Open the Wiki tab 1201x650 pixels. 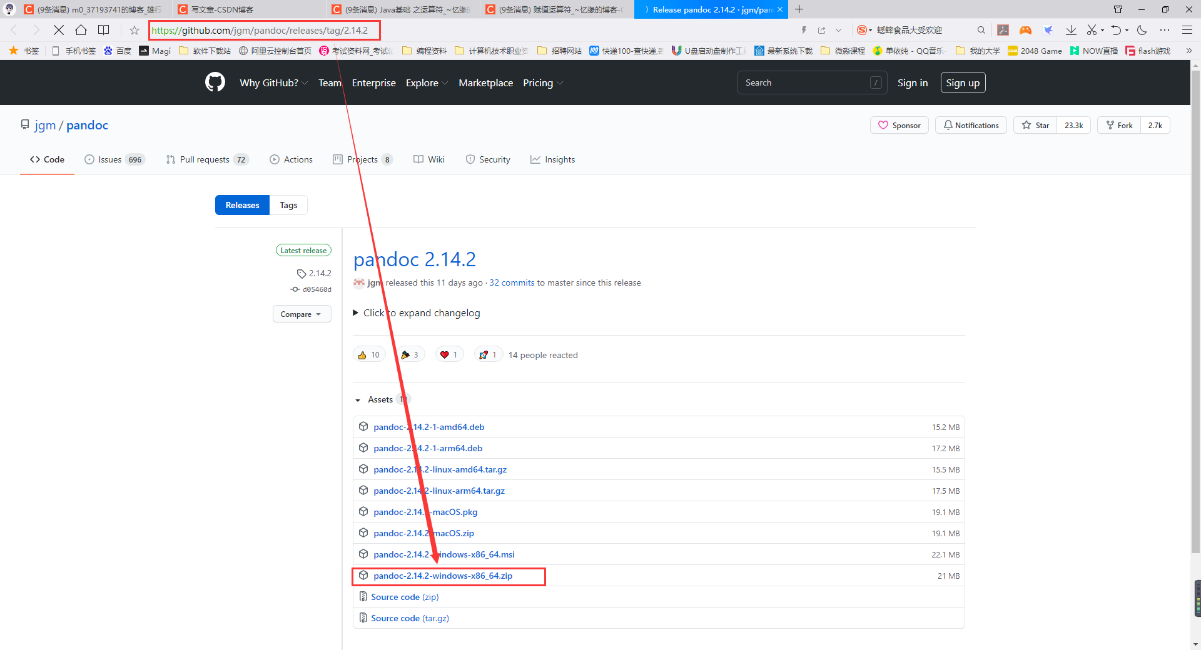pos(428,159)
